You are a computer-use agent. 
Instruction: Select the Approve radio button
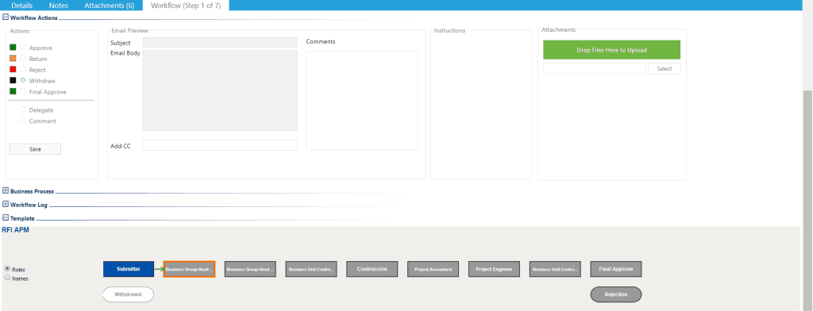[x=23, y=47]
